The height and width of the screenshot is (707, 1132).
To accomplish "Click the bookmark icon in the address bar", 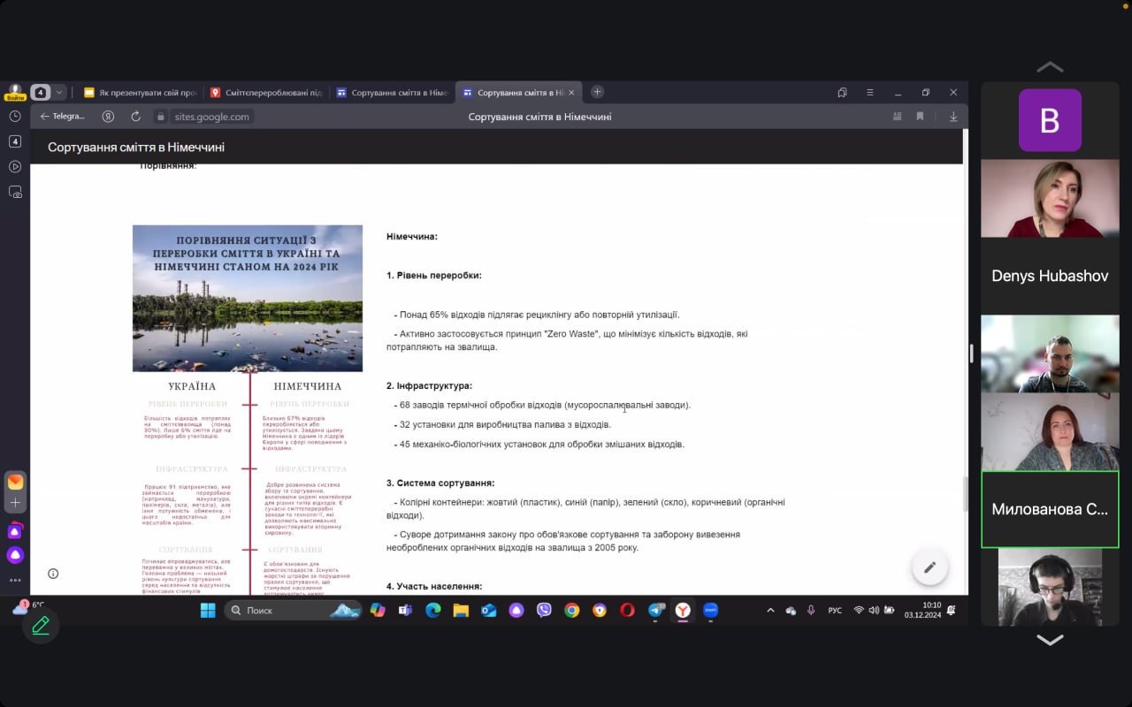I will pos(920,117).
